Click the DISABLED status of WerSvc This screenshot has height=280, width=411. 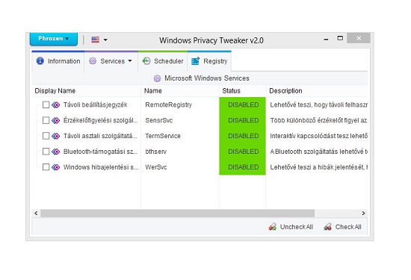[242, 167]
